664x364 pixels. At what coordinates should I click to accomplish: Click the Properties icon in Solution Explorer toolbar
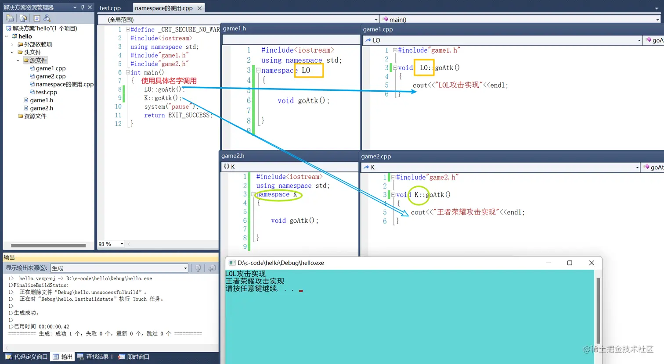[x=10, y=18]
